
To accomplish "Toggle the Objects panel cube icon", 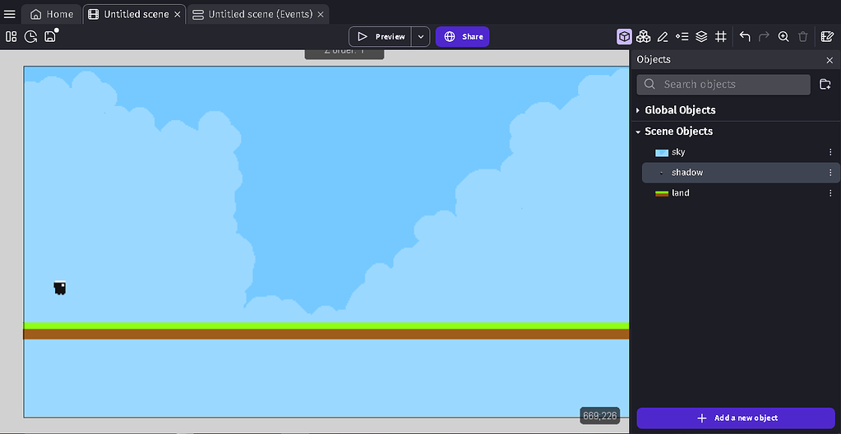I will pos(624,36).
